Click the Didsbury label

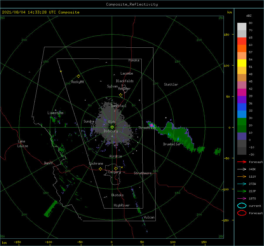[111, 131]
